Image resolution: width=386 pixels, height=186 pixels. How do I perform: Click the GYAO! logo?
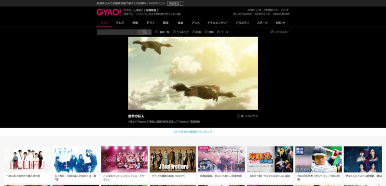coord(109,12)
